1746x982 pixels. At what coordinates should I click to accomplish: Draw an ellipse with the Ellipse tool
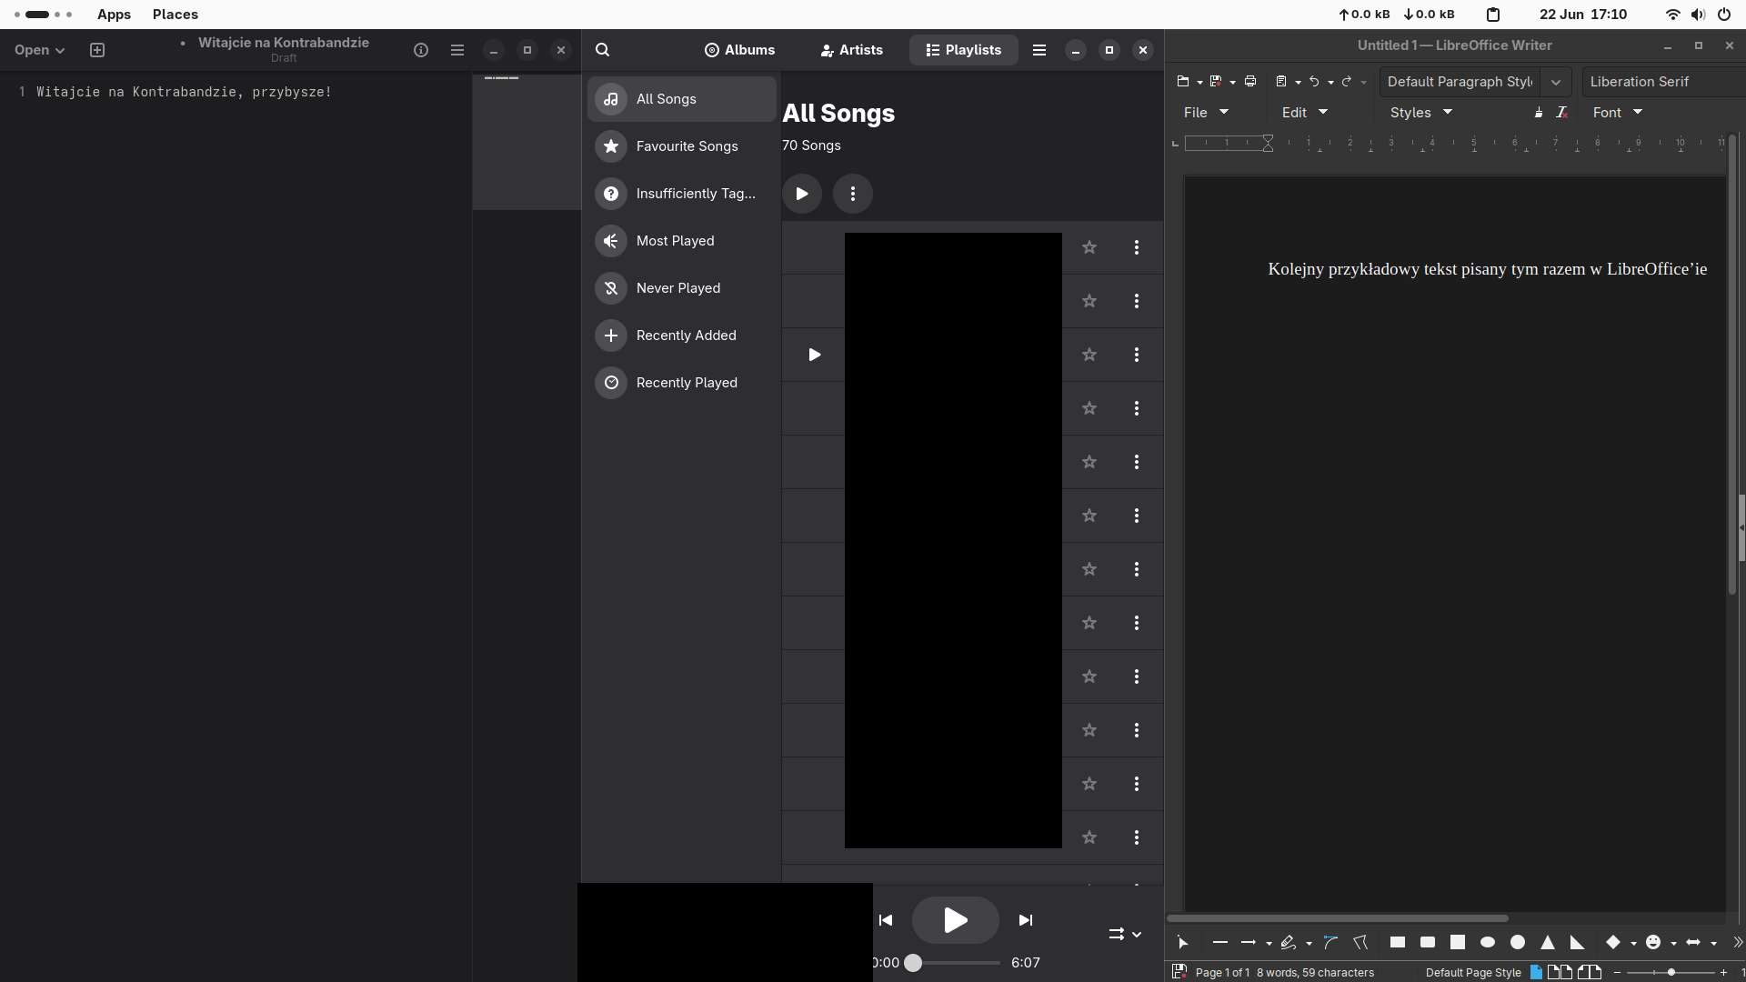pyautogui.click(x=1488, y=943)
